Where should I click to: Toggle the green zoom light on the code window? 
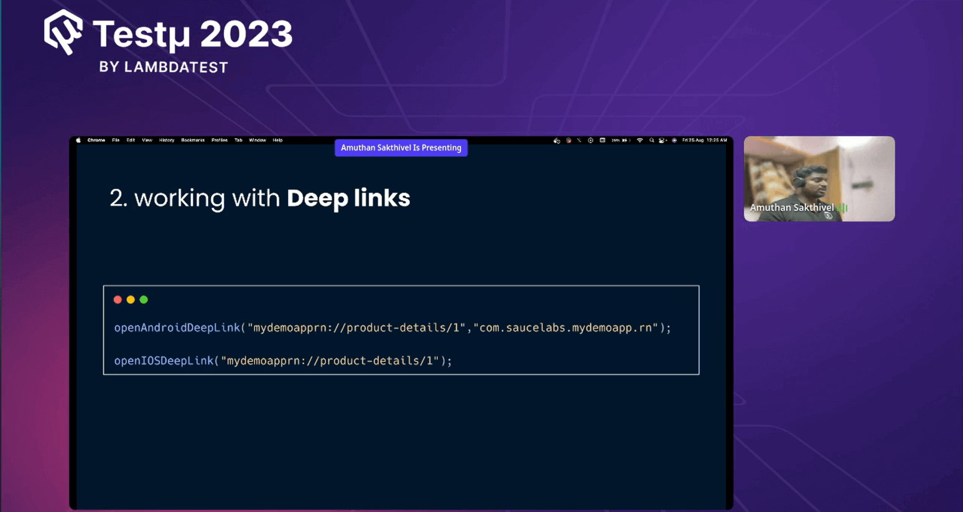tap(144, 299)
